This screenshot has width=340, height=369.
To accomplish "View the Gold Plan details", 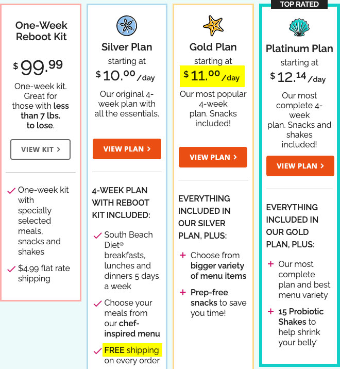I will coord(213,157).
